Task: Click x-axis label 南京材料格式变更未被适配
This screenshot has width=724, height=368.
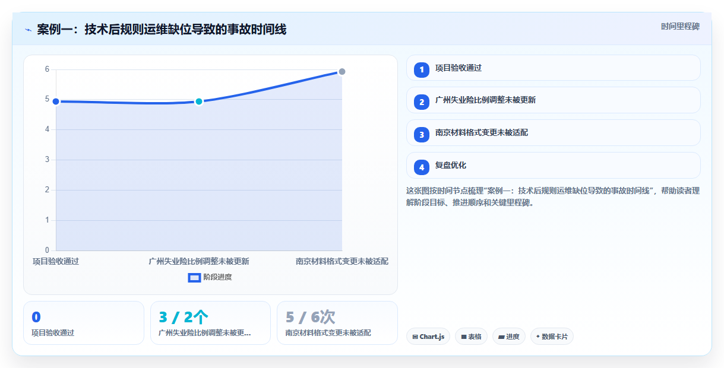Action: (342, 261)
